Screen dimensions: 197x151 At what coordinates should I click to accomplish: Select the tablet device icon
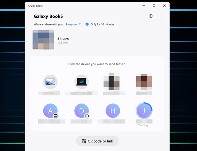[50, 81]
